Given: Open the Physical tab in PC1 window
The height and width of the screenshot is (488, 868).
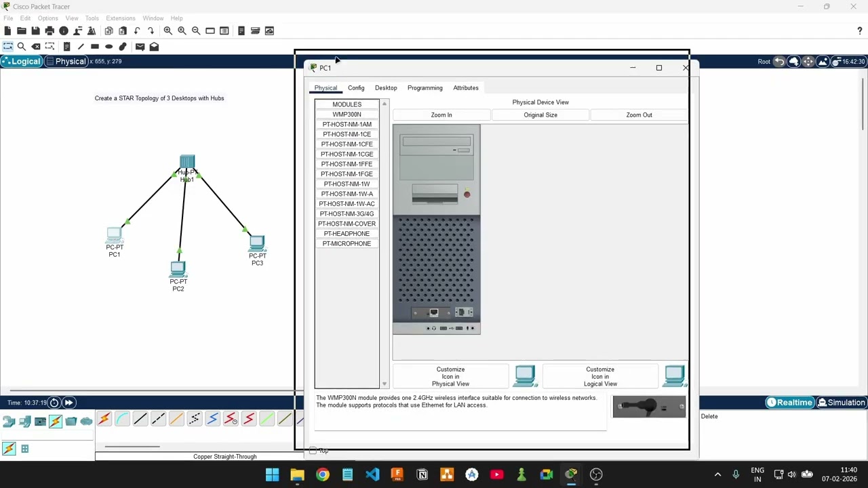Looking at the screenshot, I should [325, 88].
